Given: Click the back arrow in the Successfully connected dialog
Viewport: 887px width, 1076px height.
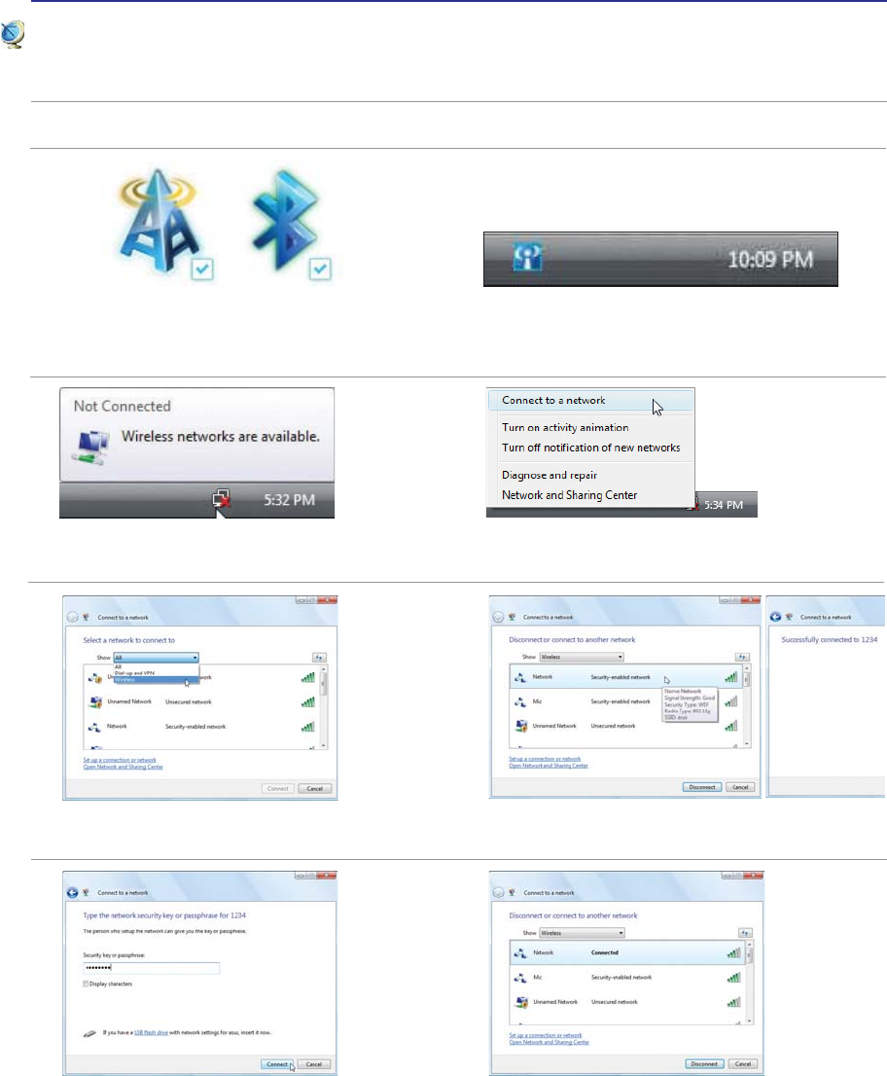Looking at the screenshot, I should (x=775, y=616).
